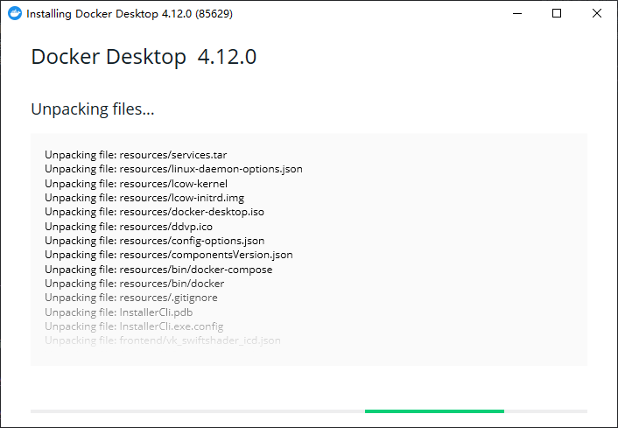Minimize the Docker installer window
Viewport: 618px width, 428px height.
[x=516, y=14]
